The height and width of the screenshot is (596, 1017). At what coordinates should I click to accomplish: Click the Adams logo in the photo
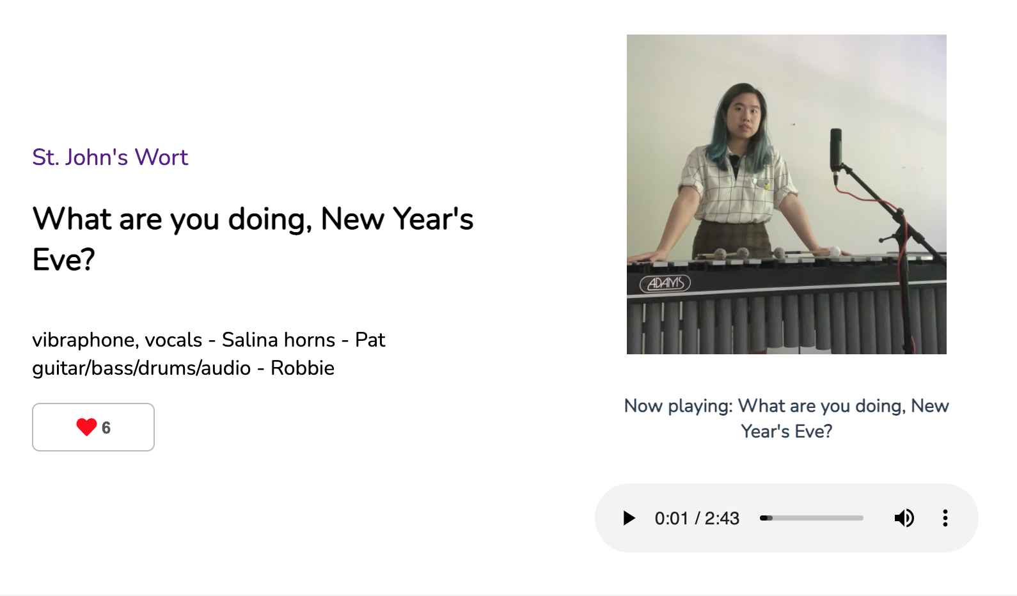pyautogui.click(x=665, y=283)
